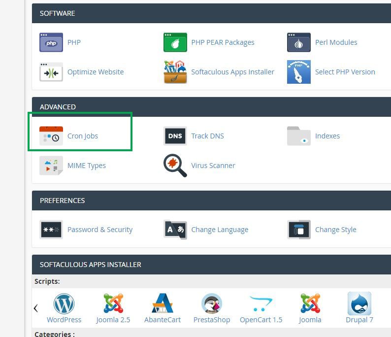Open the Softaculous Apps Installer icon
This screenshot has height=337, width=391.
(175, 72)
